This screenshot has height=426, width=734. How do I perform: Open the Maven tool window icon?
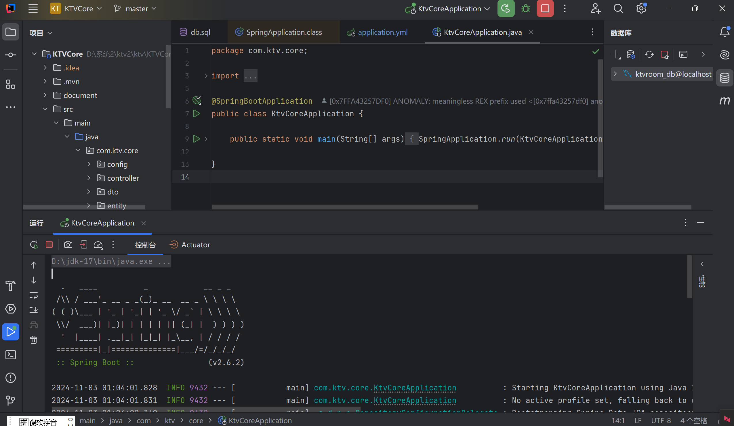click(725, 101)
